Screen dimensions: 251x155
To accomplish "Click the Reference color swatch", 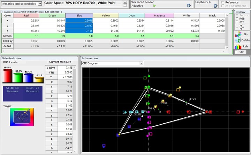I will (x=32, y=94).
